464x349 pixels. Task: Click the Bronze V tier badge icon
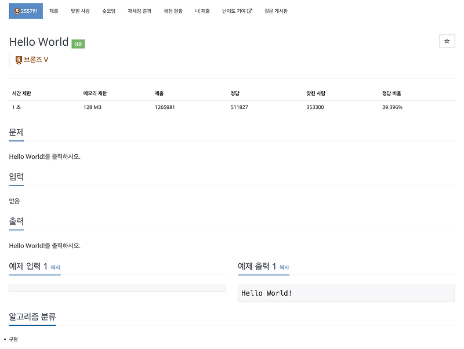pyautogui.click(x=18, y=59)
